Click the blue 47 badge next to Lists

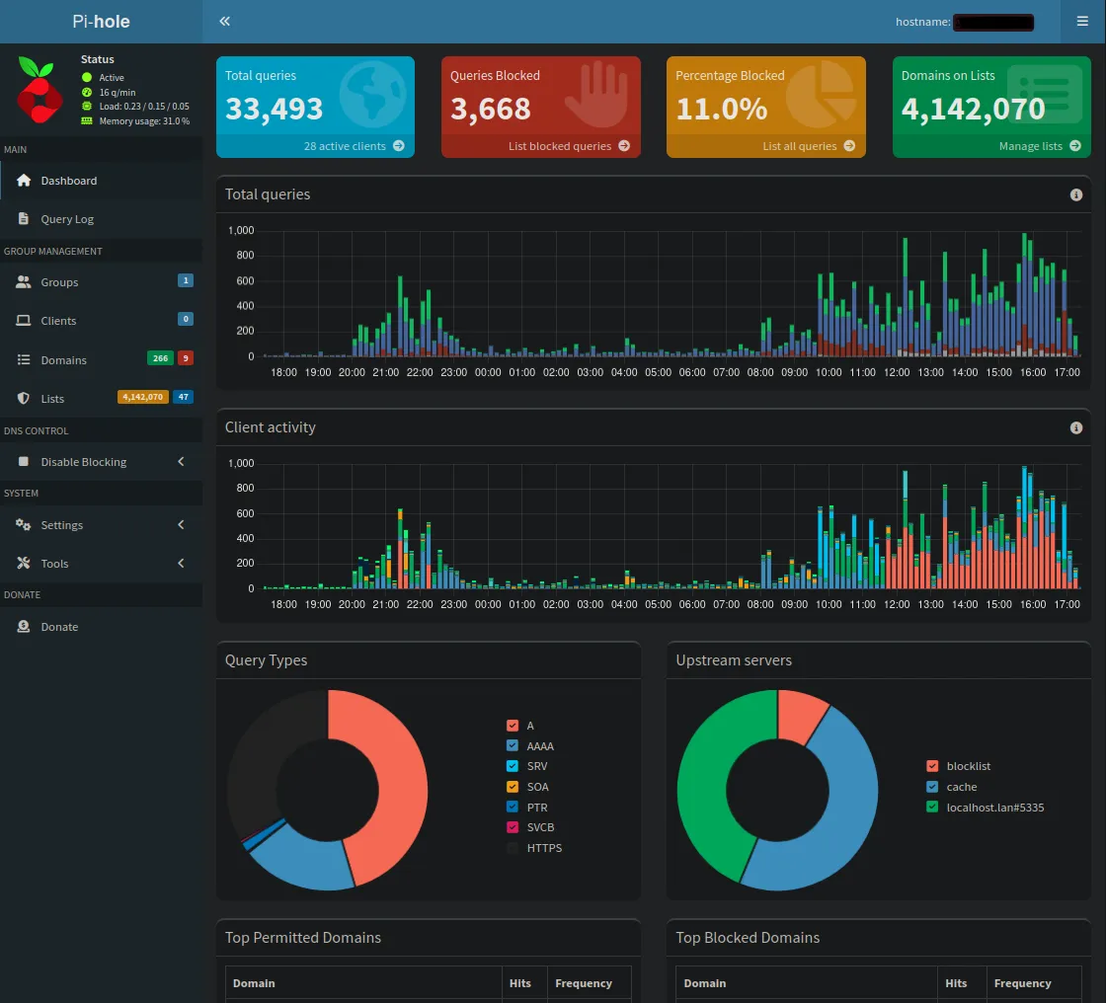pos(184,397)
